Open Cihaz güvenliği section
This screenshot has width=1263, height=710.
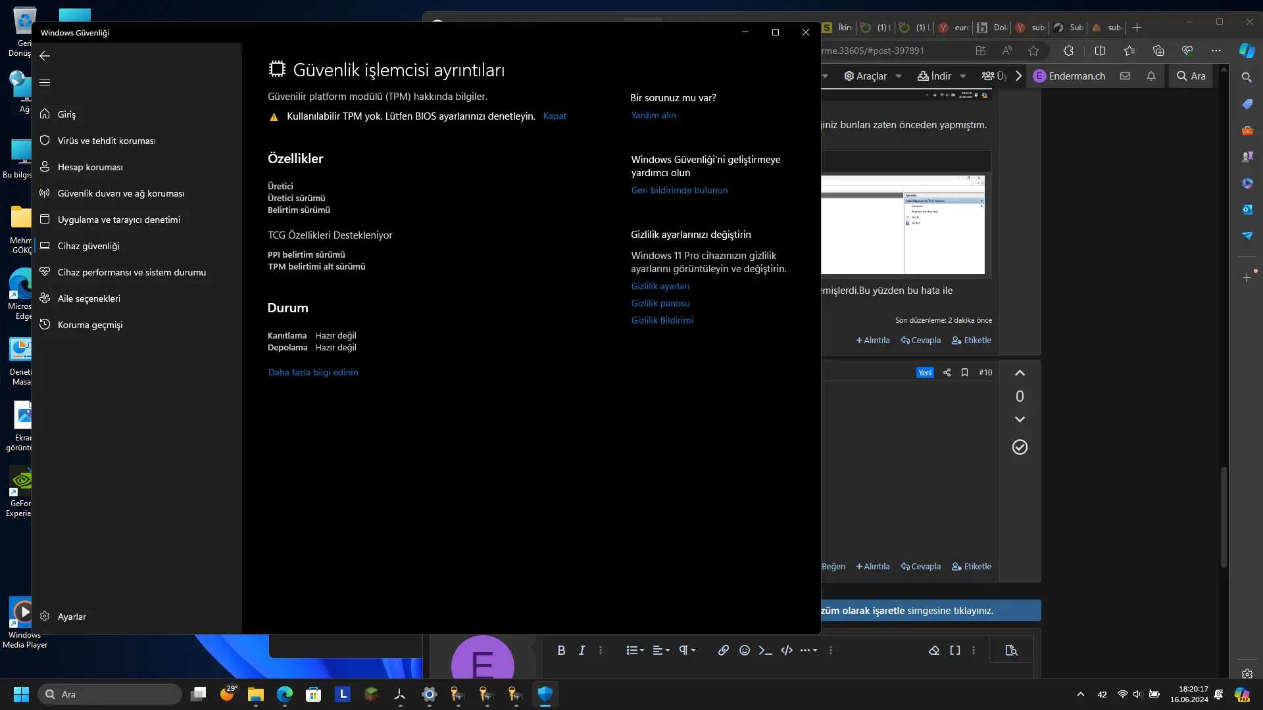pyautogui.click(x=137, y=246)
